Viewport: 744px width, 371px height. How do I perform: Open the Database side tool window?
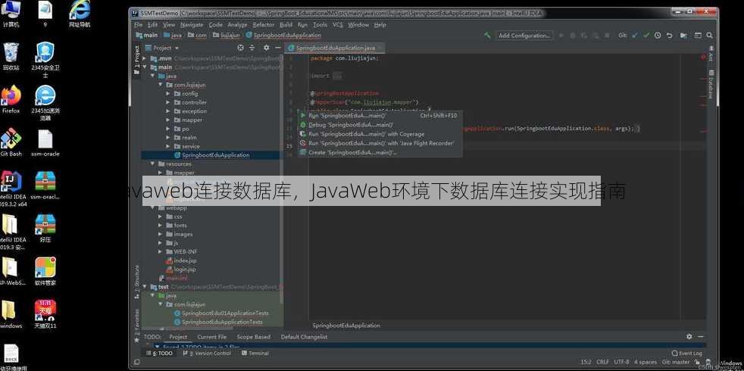click(x=711, y=85)
